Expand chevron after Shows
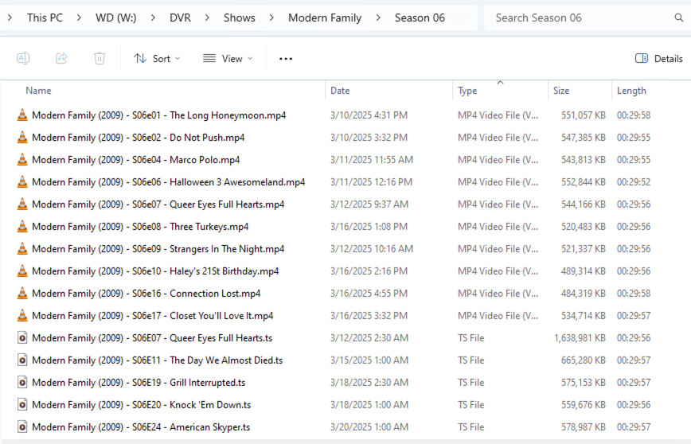Screen dimensions: 691x444 click(x=271, y=18)
